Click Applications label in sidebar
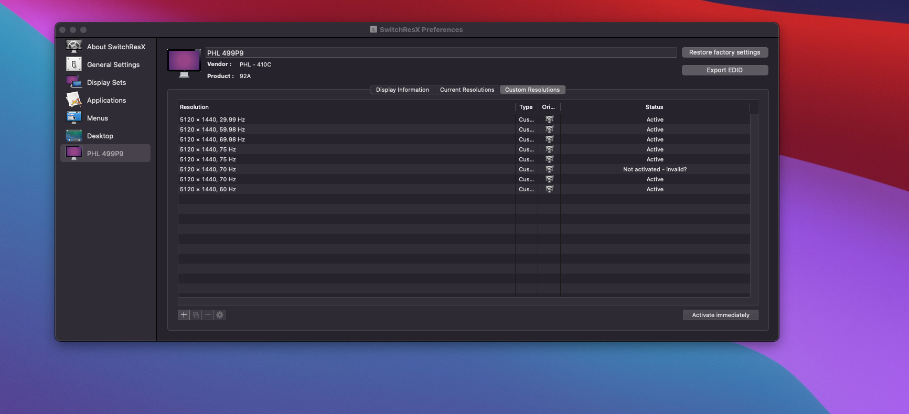This screenshot has height=414, width=909. pos(106,100)
